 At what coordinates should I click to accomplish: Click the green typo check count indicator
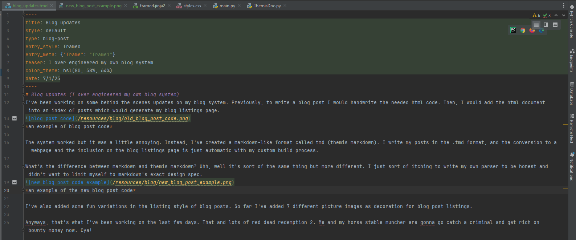click(x=547, y=15)
